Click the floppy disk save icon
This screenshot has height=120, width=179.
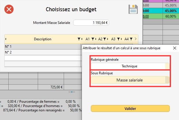tap(133, 9)
